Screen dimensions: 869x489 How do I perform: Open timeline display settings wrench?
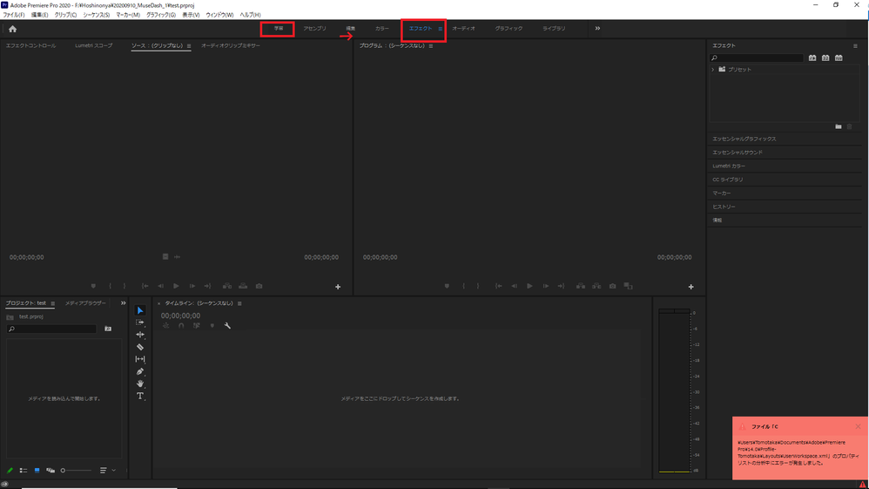click(227, 326)
